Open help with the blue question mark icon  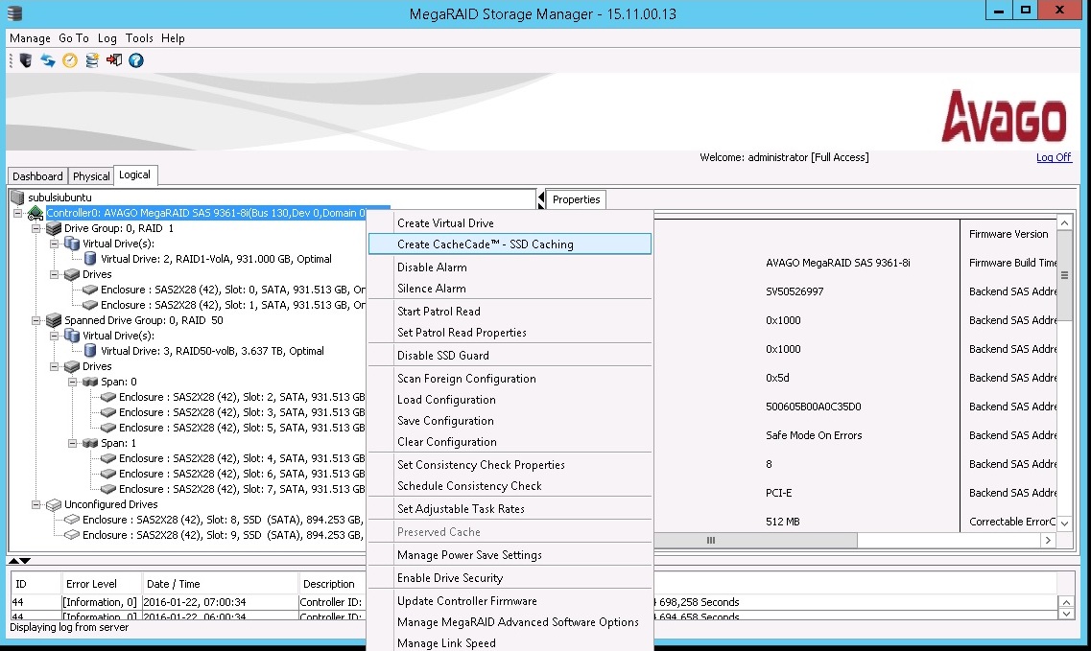pyautogui.click(x=136, y=60)
